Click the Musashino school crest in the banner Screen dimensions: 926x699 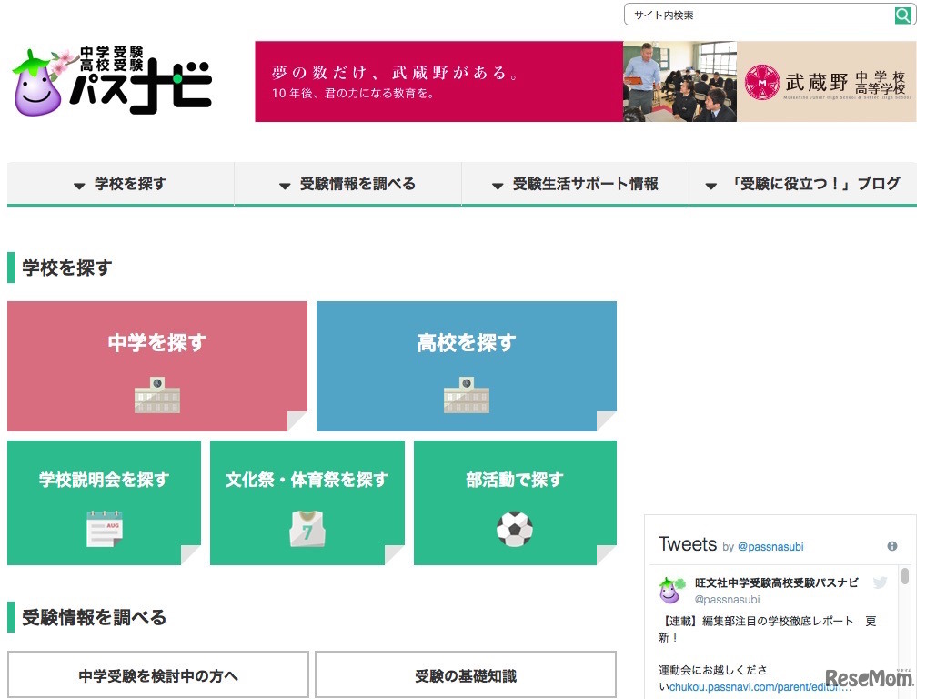click(x=764, y=82)
